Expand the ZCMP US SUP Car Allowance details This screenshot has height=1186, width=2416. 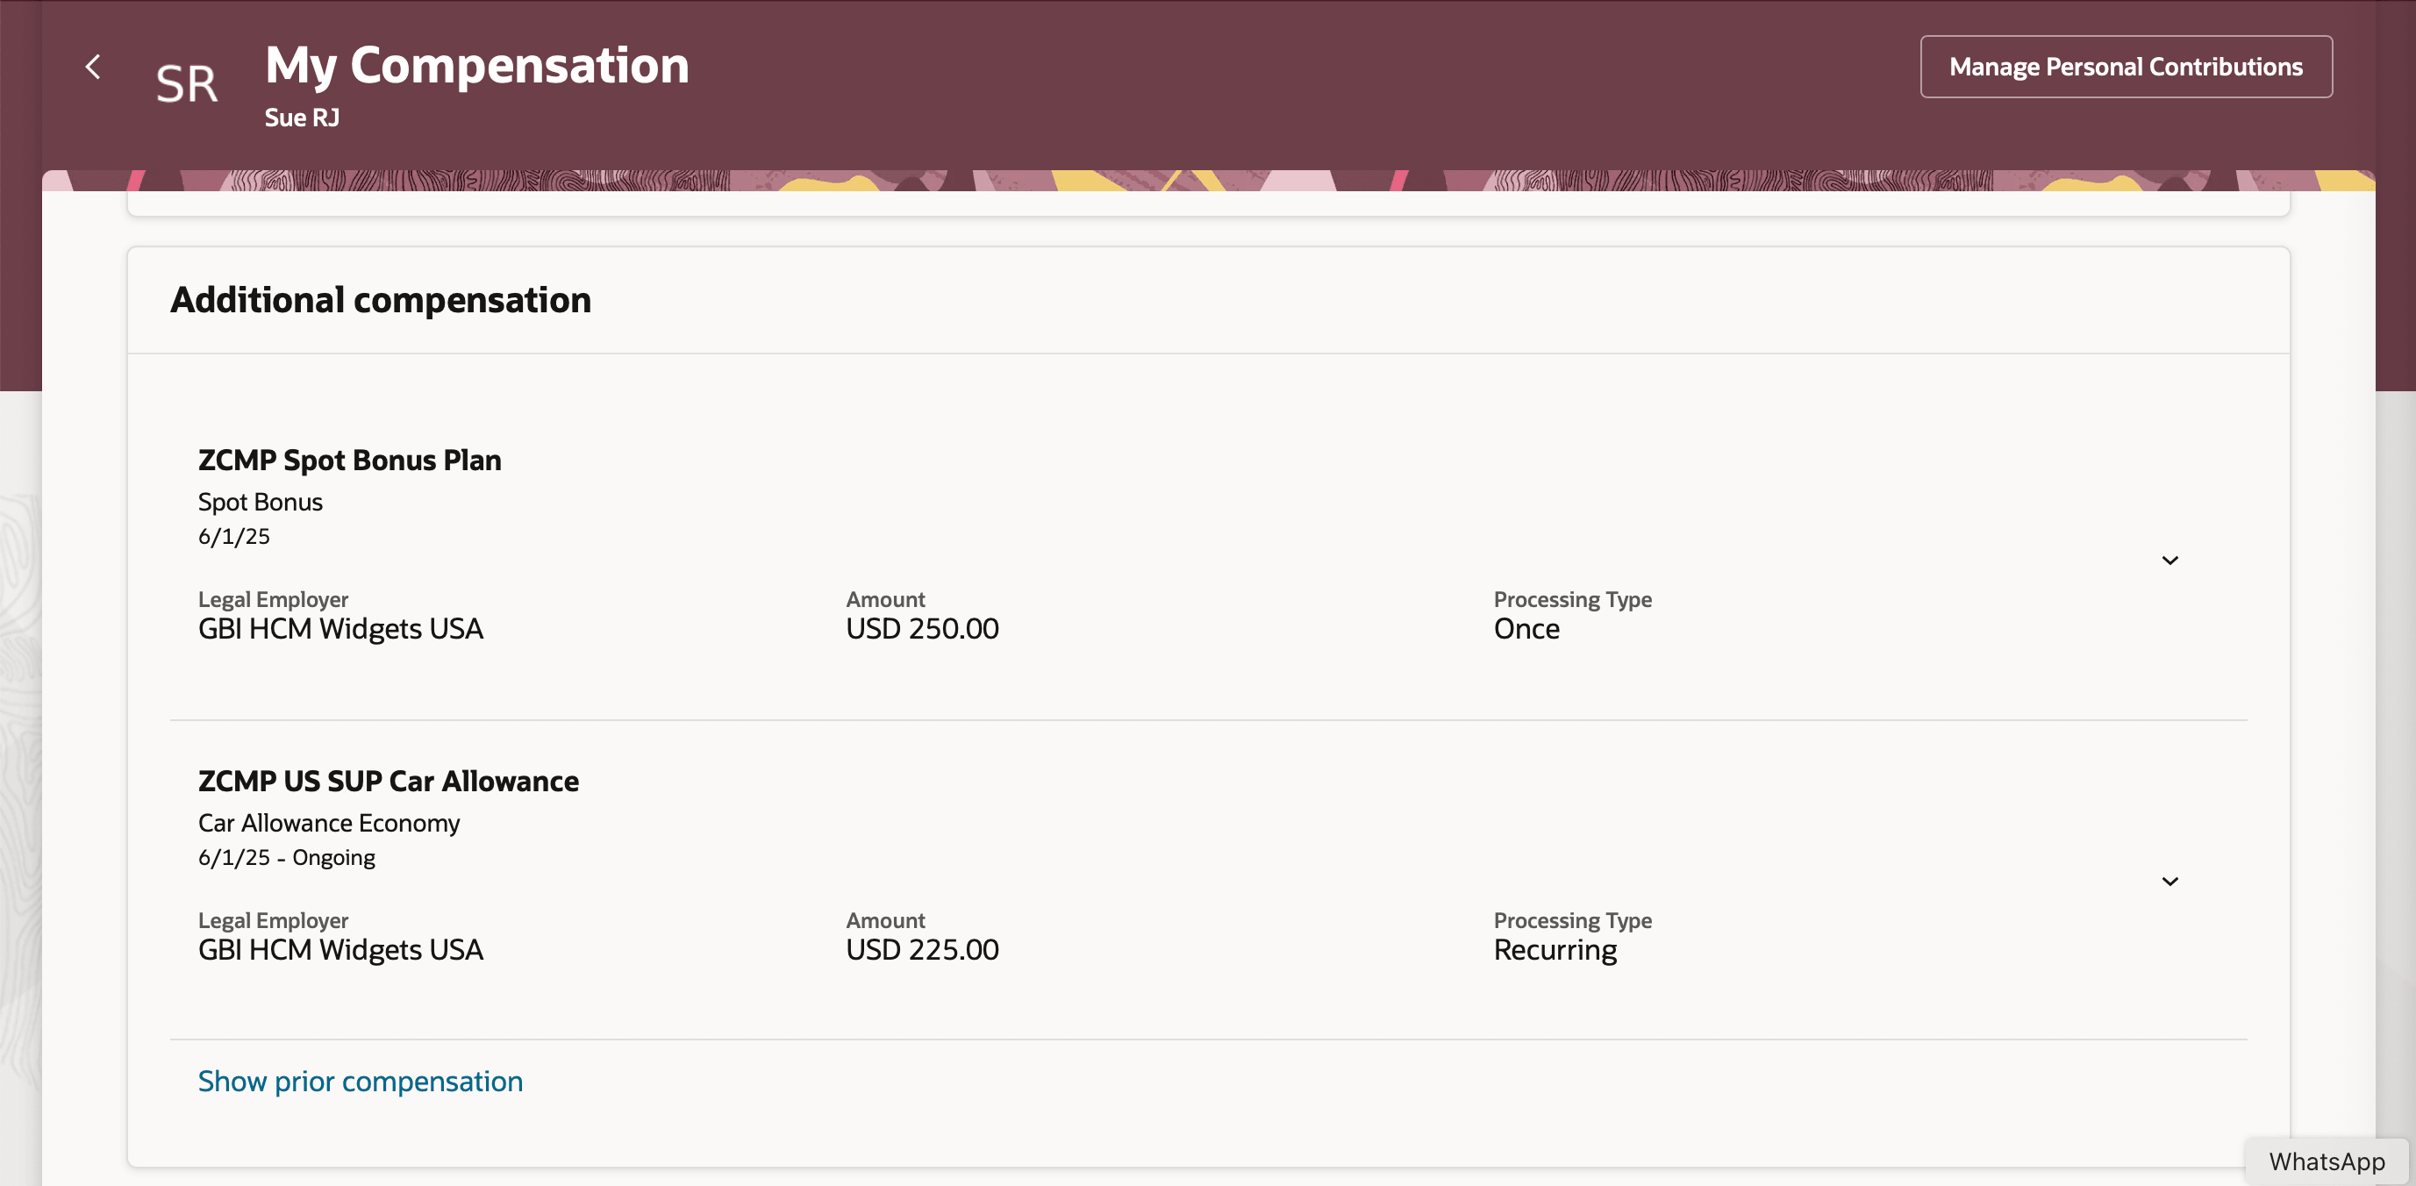click(2170, 881)
